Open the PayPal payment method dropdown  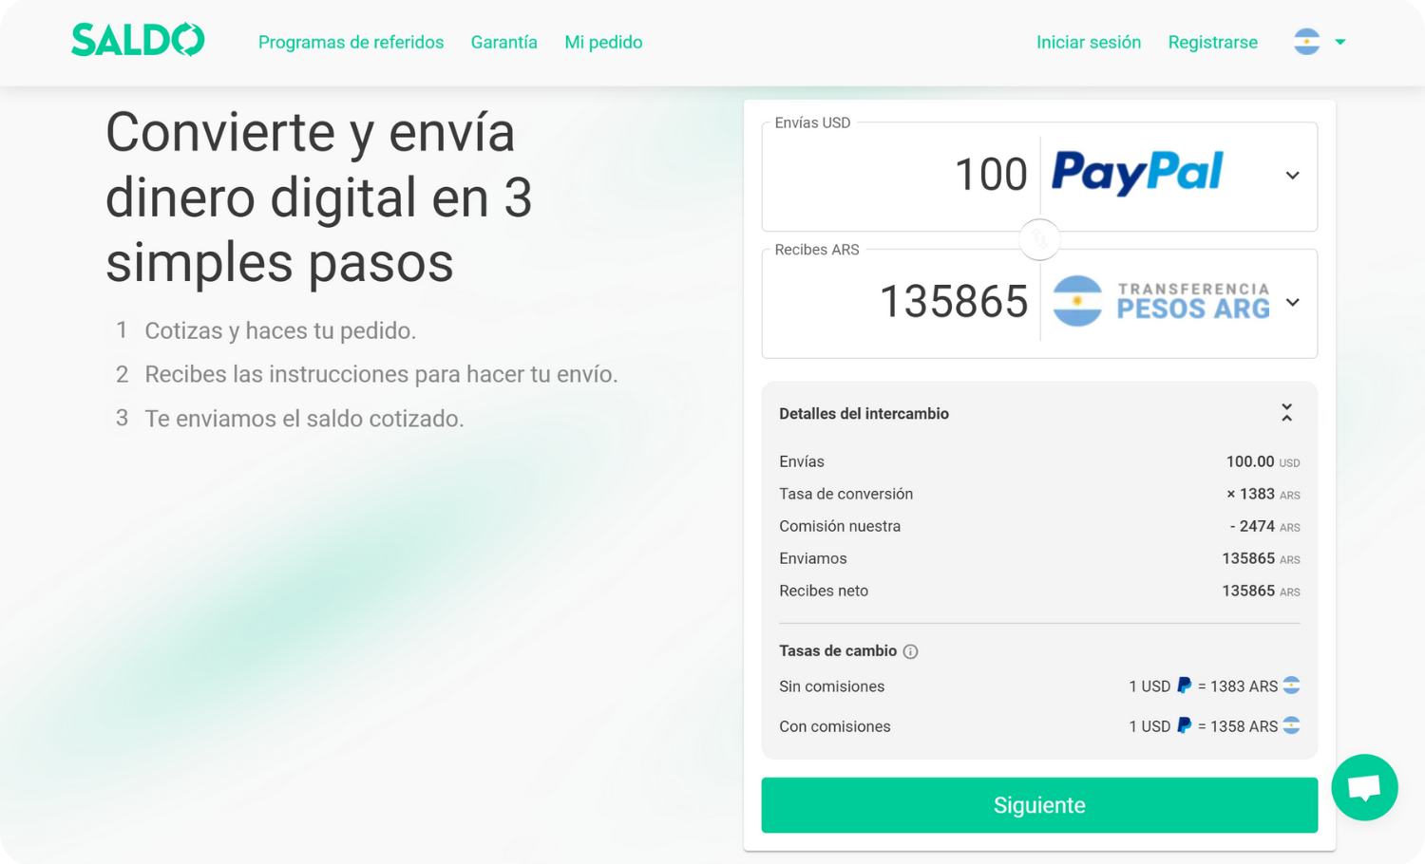pyautogui.click(x=1292, y=176)
